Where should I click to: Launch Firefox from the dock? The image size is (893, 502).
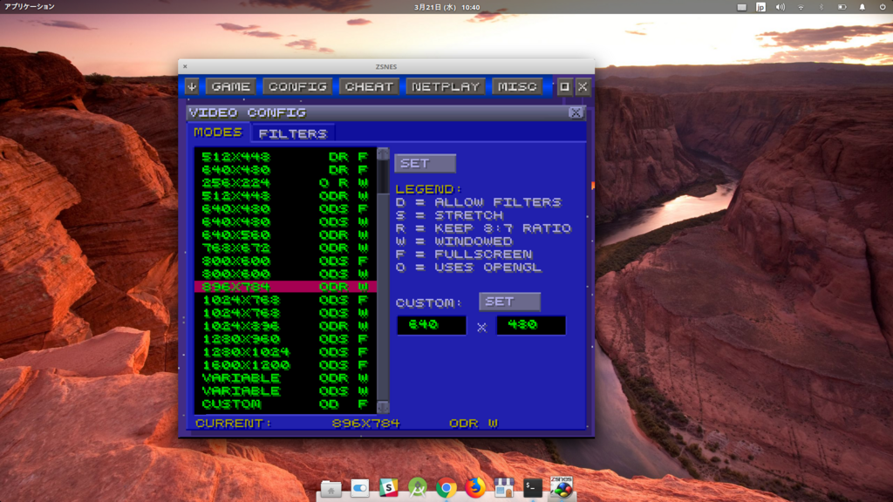click(475, 488)
